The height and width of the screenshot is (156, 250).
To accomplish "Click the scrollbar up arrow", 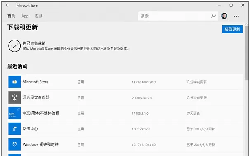I will coord(246,24).
